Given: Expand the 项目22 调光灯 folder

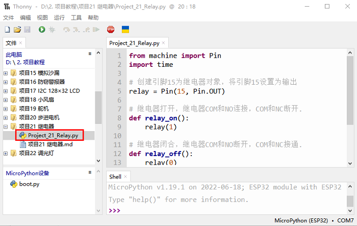Looking at the screenshot, I should click(x=6, y=154).
